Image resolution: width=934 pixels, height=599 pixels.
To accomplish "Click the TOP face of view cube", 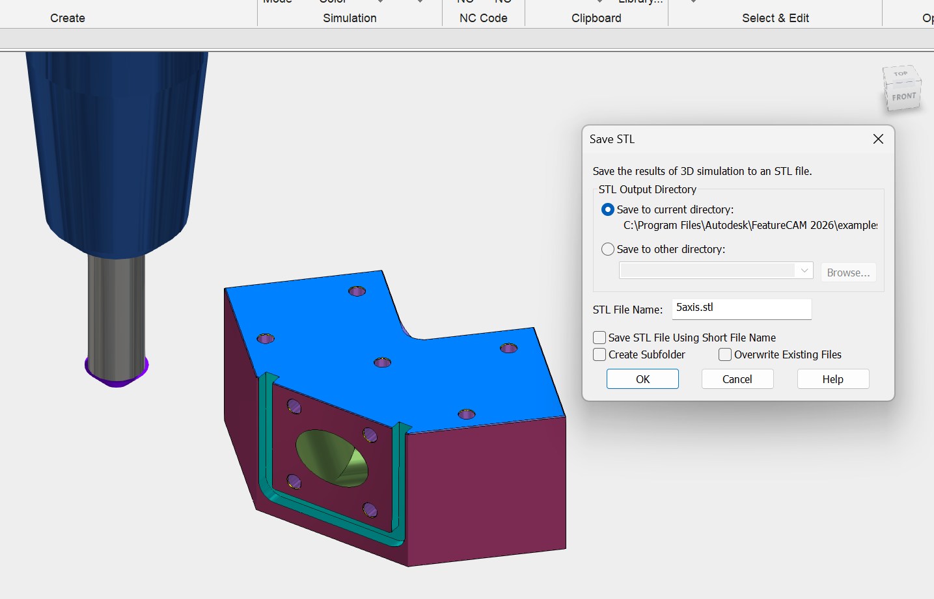I will click(x=901, y=73).
